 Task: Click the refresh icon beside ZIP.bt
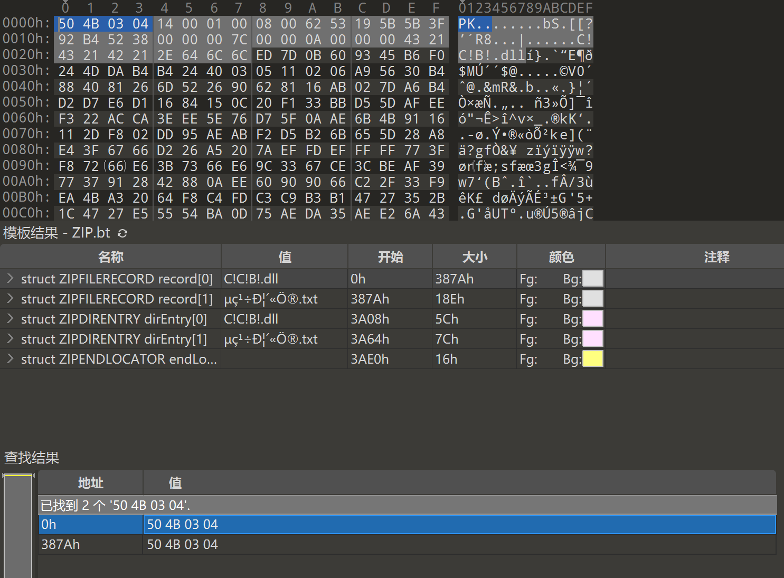tap(122, 233)
